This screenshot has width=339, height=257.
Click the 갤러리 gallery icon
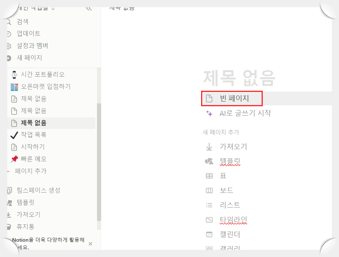pyautogui.click(x=209, y=248)
